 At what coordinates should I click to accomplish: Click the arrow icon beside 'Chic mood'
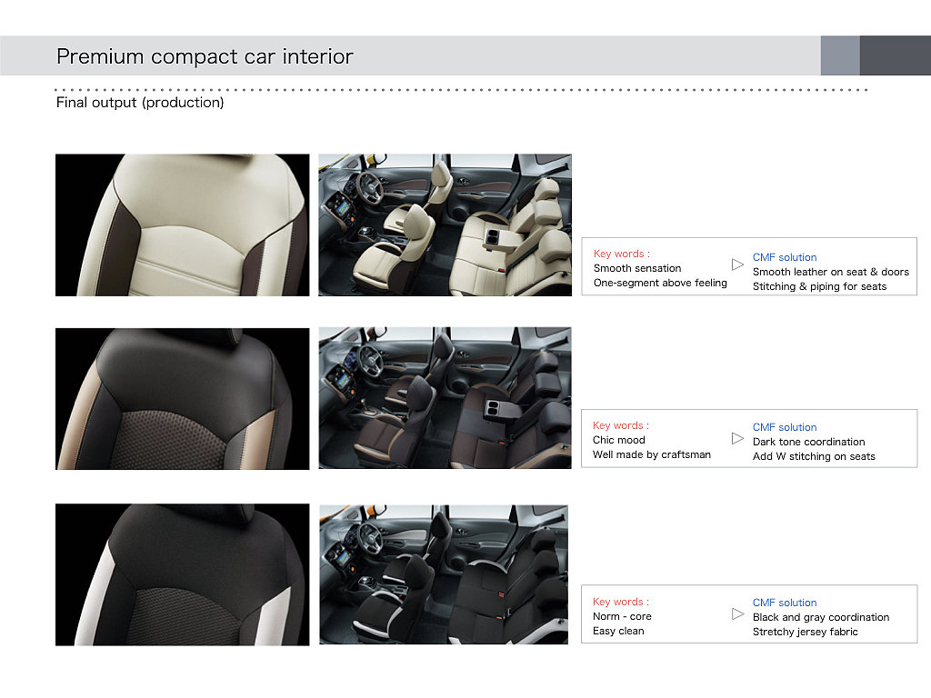[x=737, y=439]
